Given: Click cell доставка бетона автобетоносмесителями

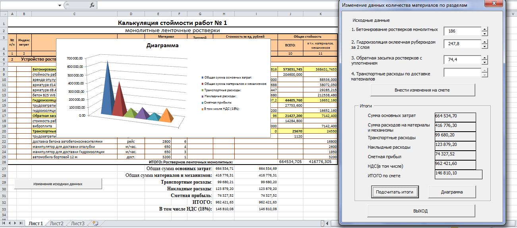Looking at the screenshot, I should pyautogui.click(x=75, y=141).
